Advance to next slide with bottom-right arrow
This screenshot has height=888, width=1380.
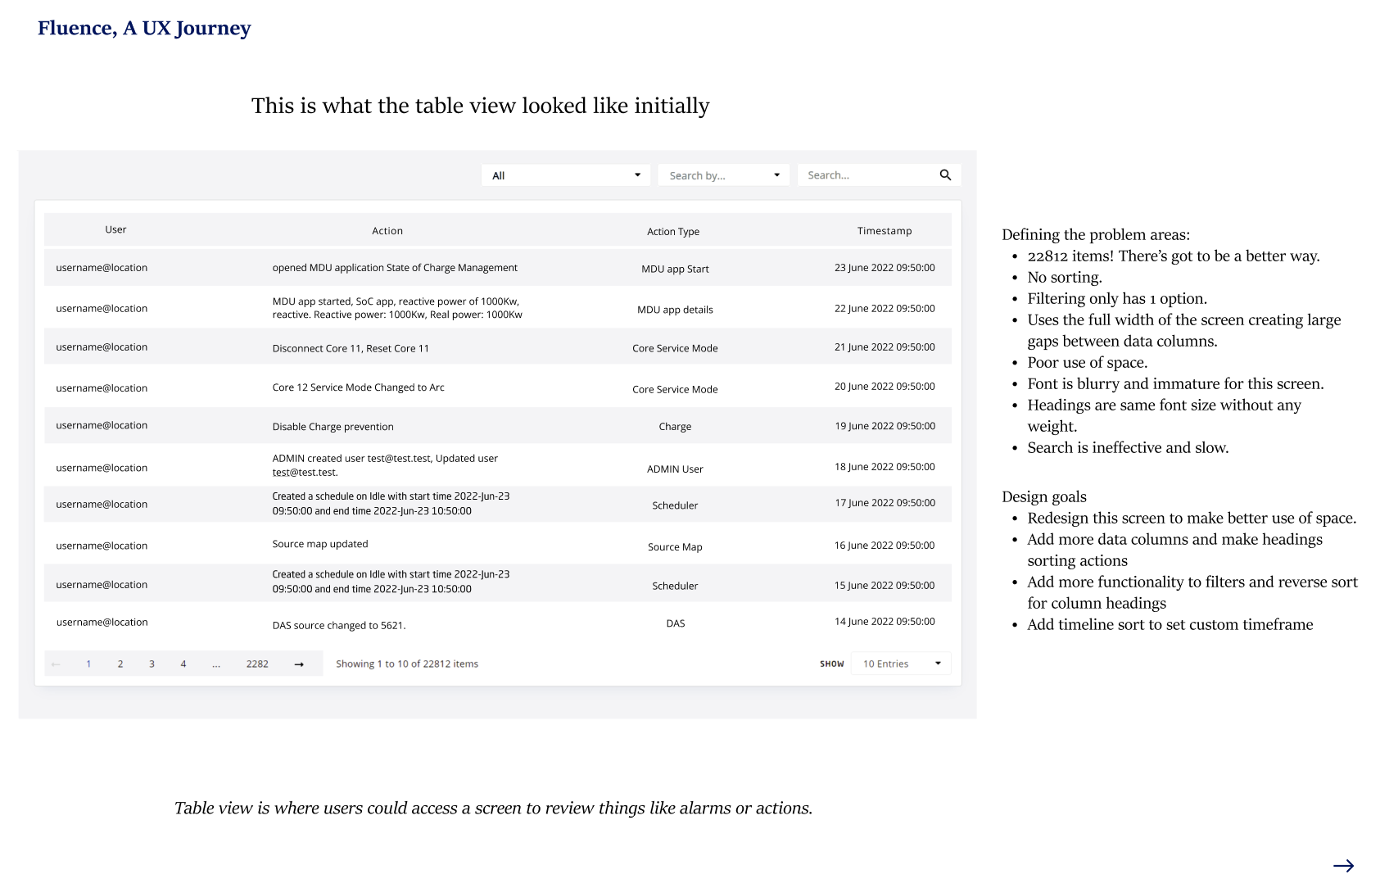[x=1343, y=866]
